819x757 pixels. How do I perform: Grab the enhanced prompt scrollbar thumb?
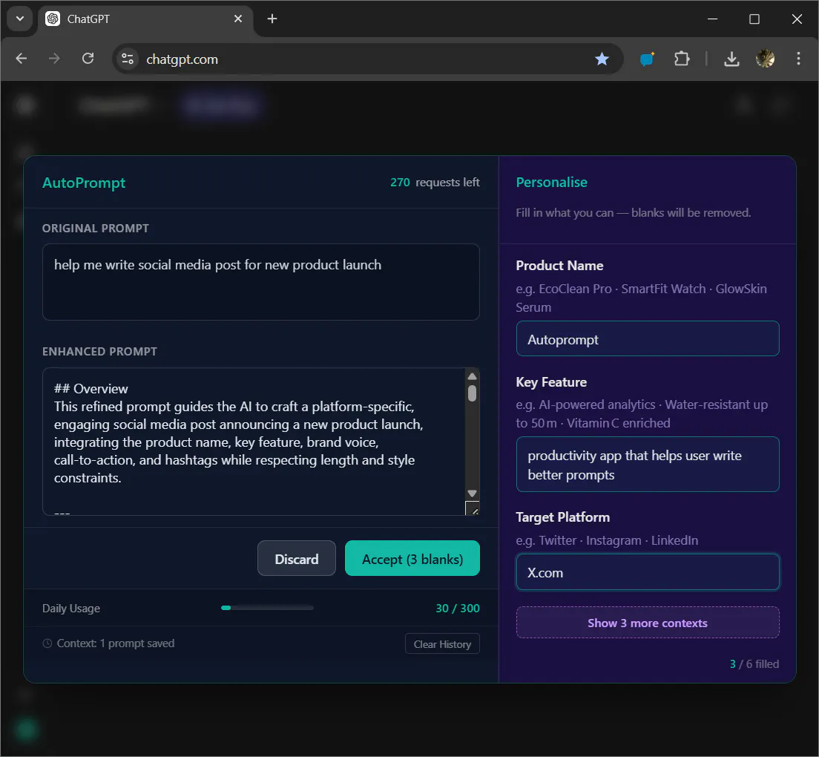[472, 393]
